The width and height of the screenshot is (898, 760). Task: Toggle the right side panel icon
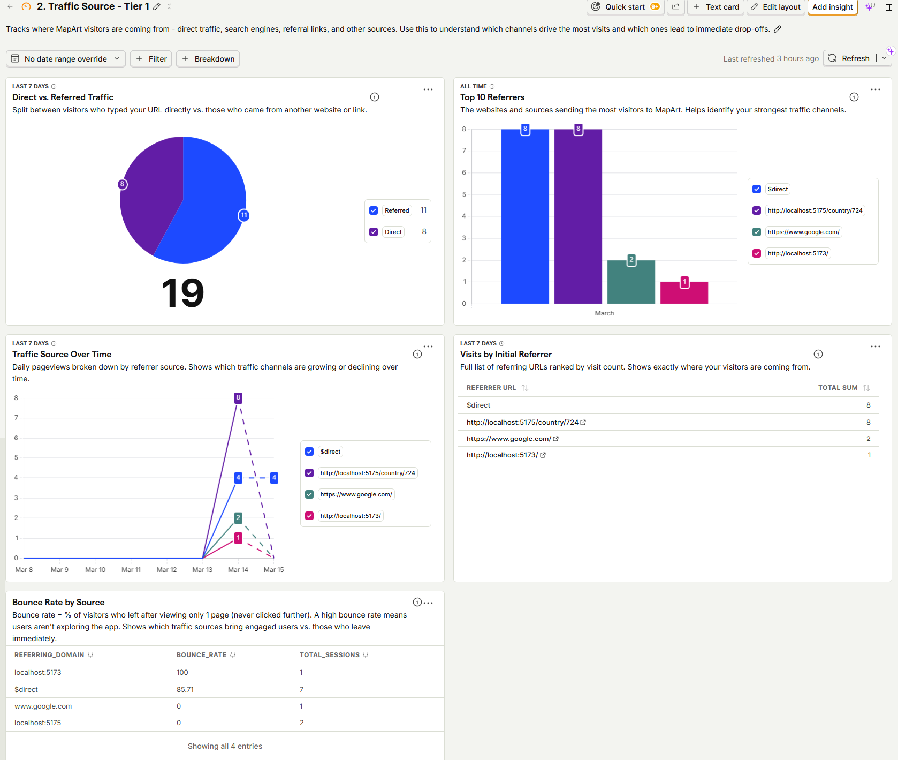890,7
